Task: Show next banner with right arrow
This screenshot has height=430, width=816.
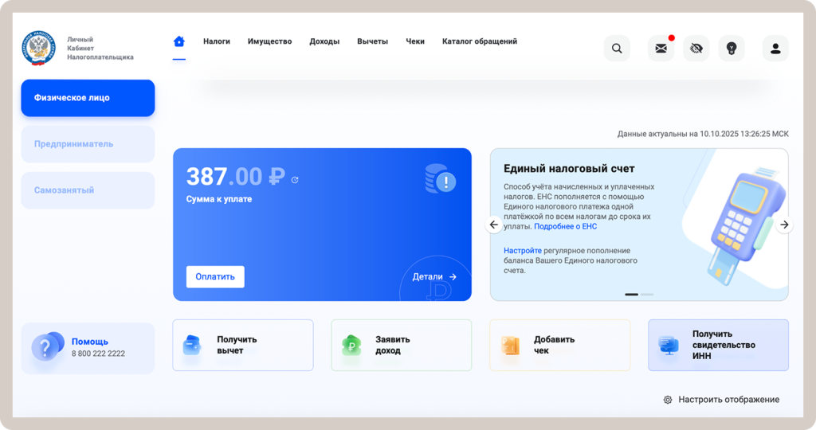Action: coord(785,225)
